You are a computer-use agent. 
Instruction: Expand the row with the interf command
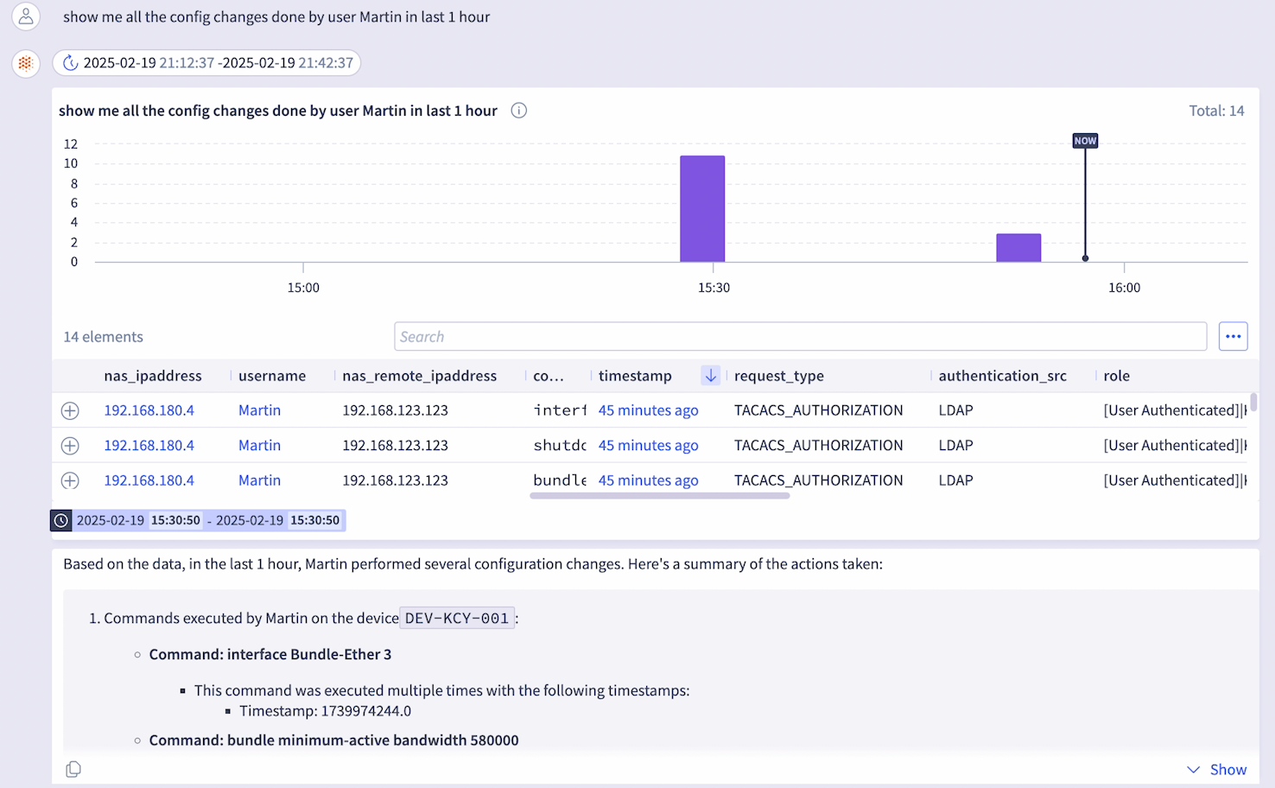tap(70, 410)
